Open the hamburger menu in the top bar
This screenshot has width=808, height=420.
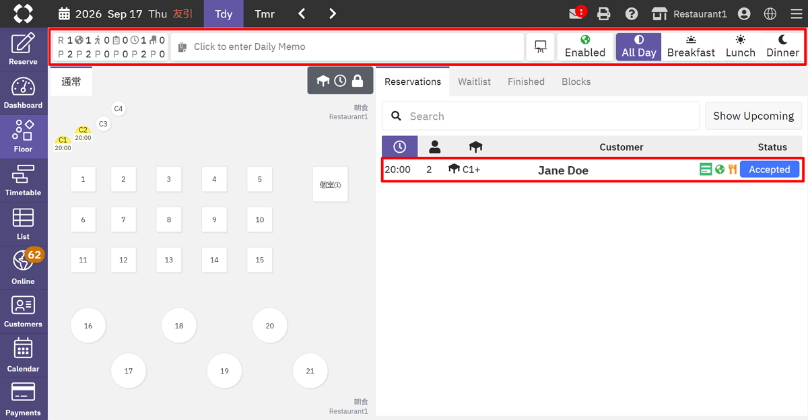click(x=795, y=13)
